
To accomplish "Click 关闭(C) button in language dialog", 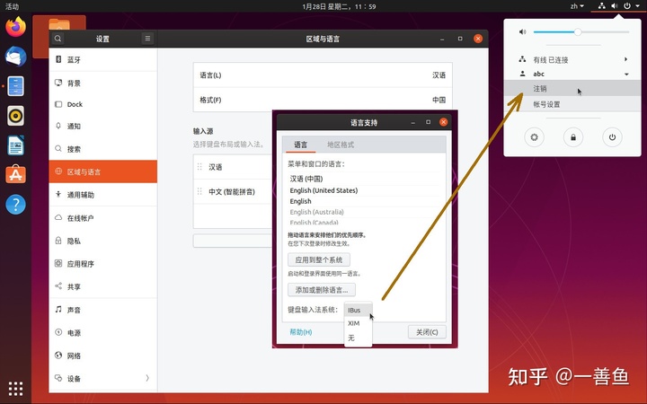I will point(427,332).
